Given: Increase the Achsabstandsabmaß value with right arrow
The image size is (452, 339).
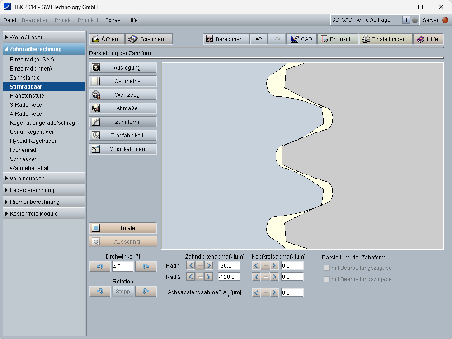Looking at the screenshot, I should (274, 292).
